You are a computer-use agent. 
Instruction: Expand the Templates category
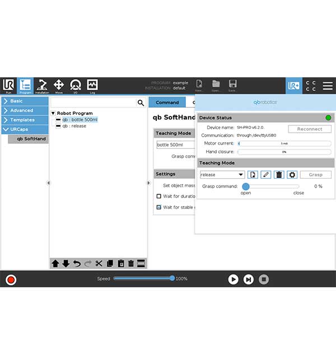[25, 120]
